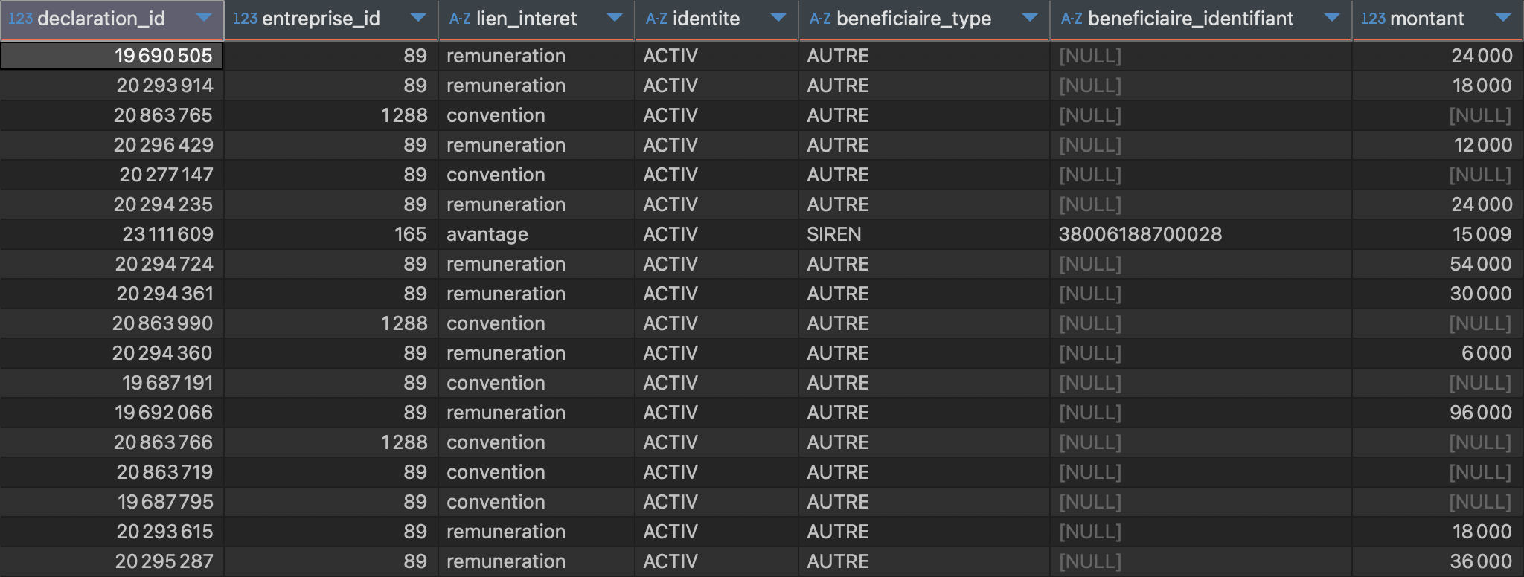Click the A-Z type icon beside beneficiaire_type
Image resolution: width=1524 pixels, height=577 pixels.
click(820, 19)
